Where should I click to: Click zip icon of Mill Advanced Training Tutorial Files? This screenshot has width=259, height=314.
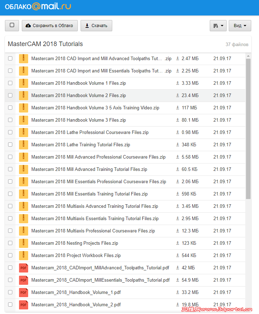coord(24,169)
